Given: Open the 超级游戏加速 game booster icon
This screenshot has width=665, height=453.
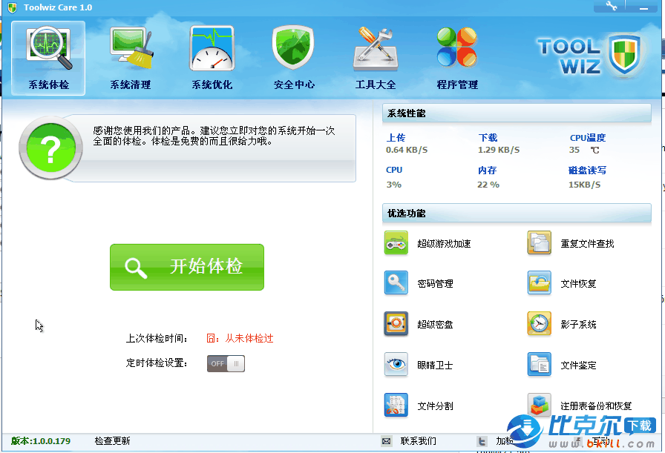Looking at the screenshot, I should click(396, 243).
